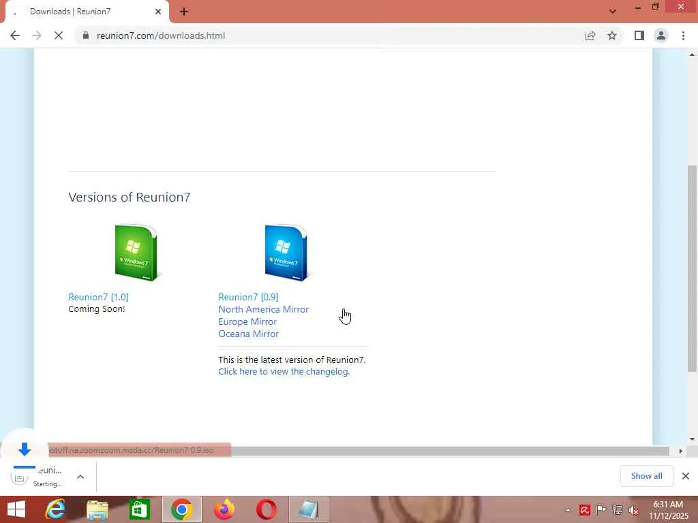Click the vertical scrollbar thumb
This screenshot has width=698, height=523.
pyautogui.click(x=692, y=268)
